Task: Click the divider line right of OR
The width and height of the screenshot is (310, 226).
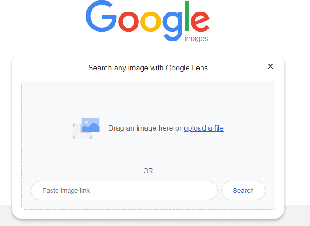Action: tap(214, 171)
